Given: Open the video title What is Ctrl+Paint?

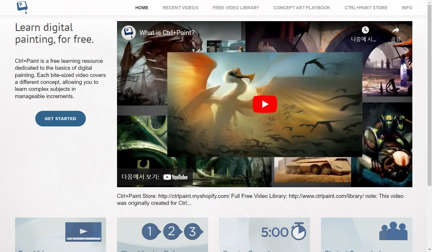Looking at the screenshot, I should (167, 33).
